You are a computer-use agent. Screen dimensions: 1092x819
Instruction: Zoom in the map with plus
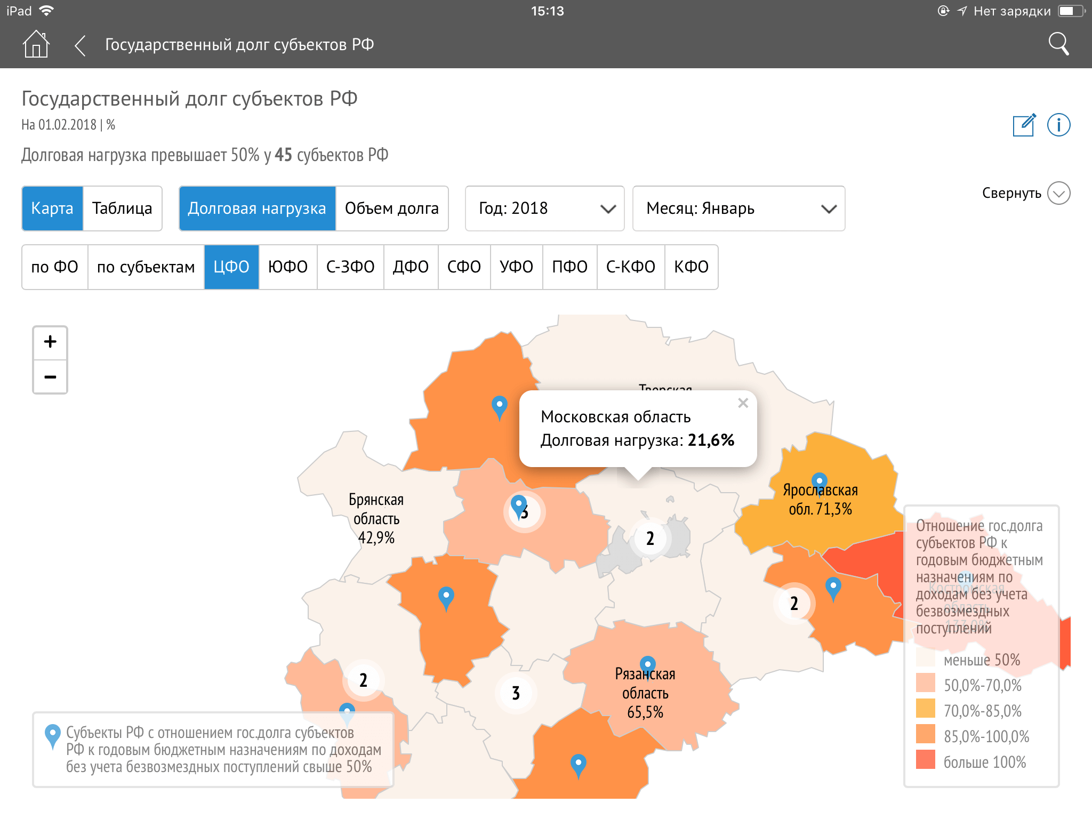click(50, 342)
